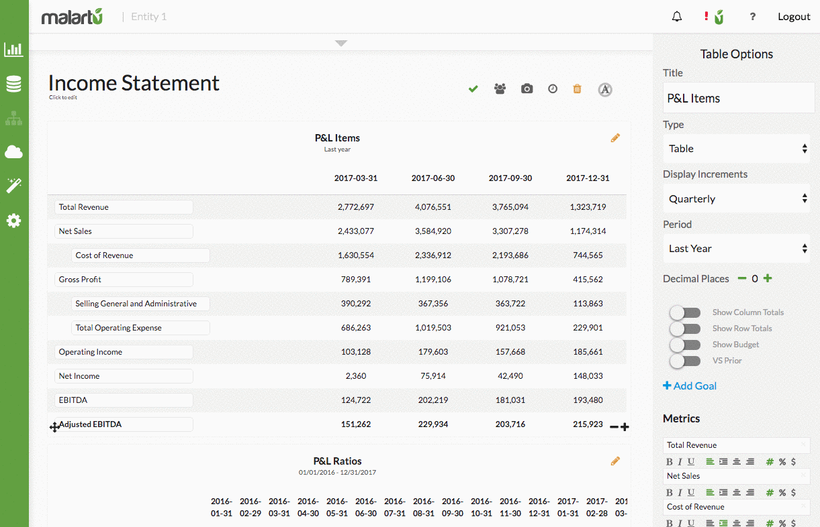This screenshot has width=820, height=527.
Task: Click Selling General and Administrative row label
Action: click(x=140, y=304)
